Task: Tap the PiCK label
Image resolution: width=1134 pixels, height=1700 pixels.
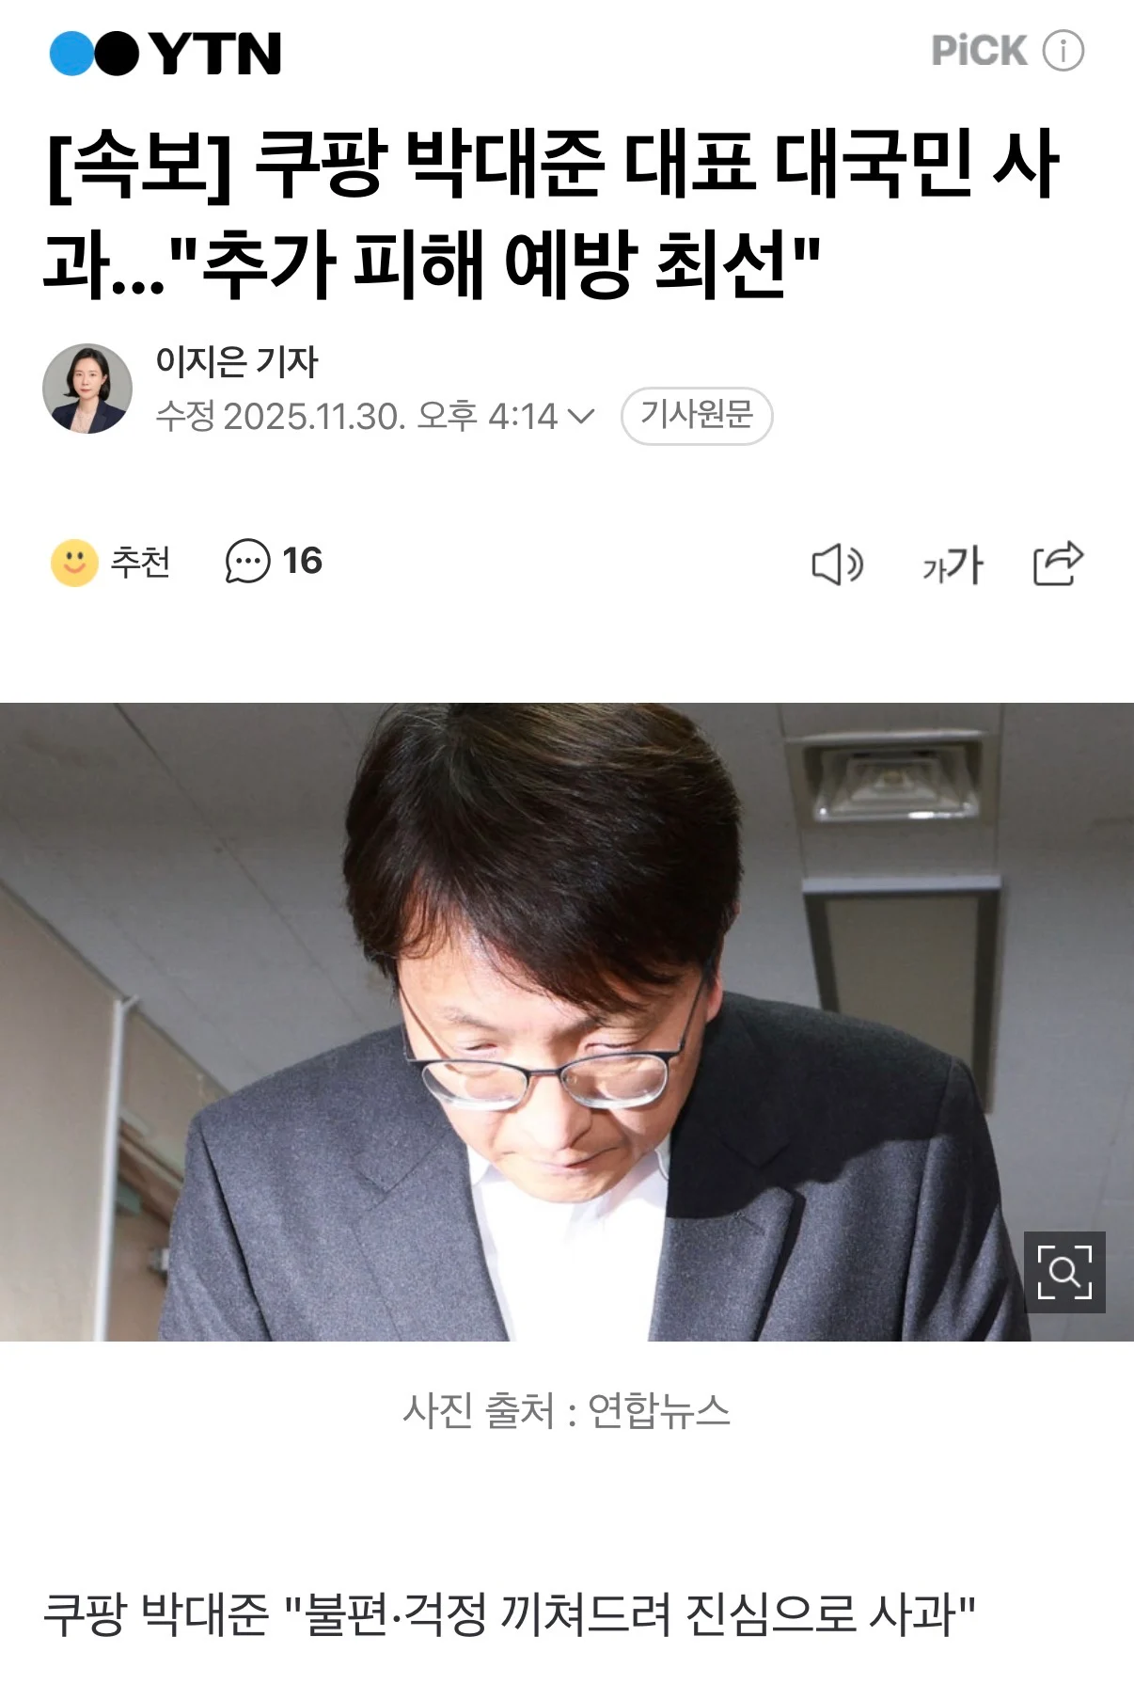Action: [979, 50]
